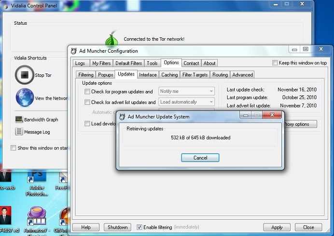The width and height of the screenshot is (334, 236).
Task: Click 'Connected to the Tor network!' status text
Action: [x=154, y=39]
